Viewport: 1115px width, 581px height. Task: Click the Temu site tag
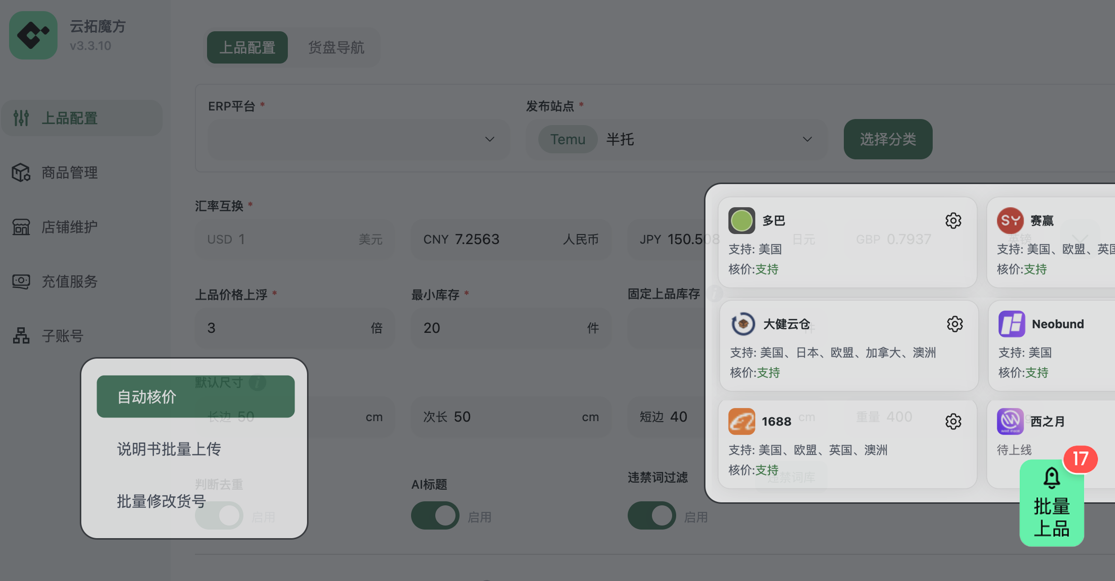coord(568,139)
